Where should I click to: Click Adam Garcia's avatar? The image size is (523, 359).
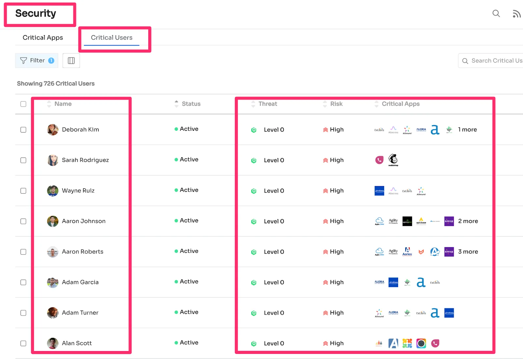tap(53, 282)
